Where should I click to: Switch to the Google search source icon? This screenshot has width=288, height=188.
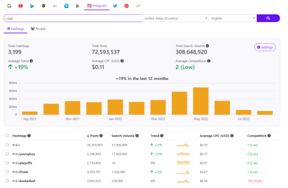(9, 6)
